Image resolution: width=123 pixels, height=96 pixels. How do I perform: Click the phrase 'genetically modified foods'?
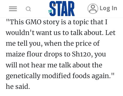pos(48,76)
